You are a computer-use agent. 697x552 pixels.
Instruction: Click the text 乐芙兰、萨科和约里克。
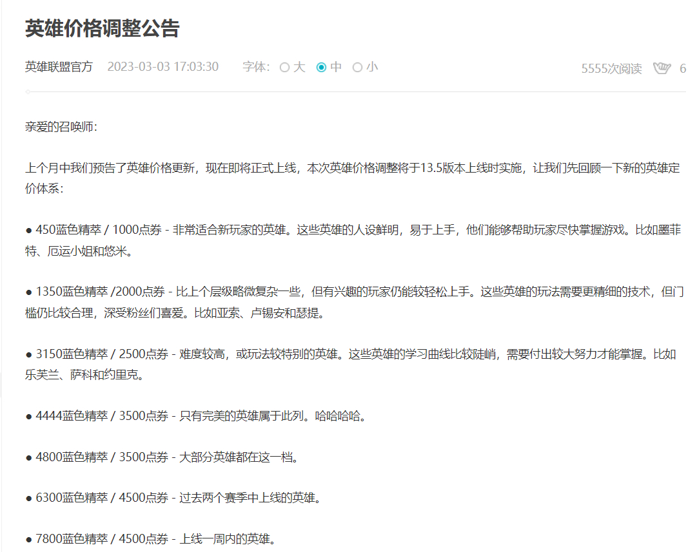point(84,375)
